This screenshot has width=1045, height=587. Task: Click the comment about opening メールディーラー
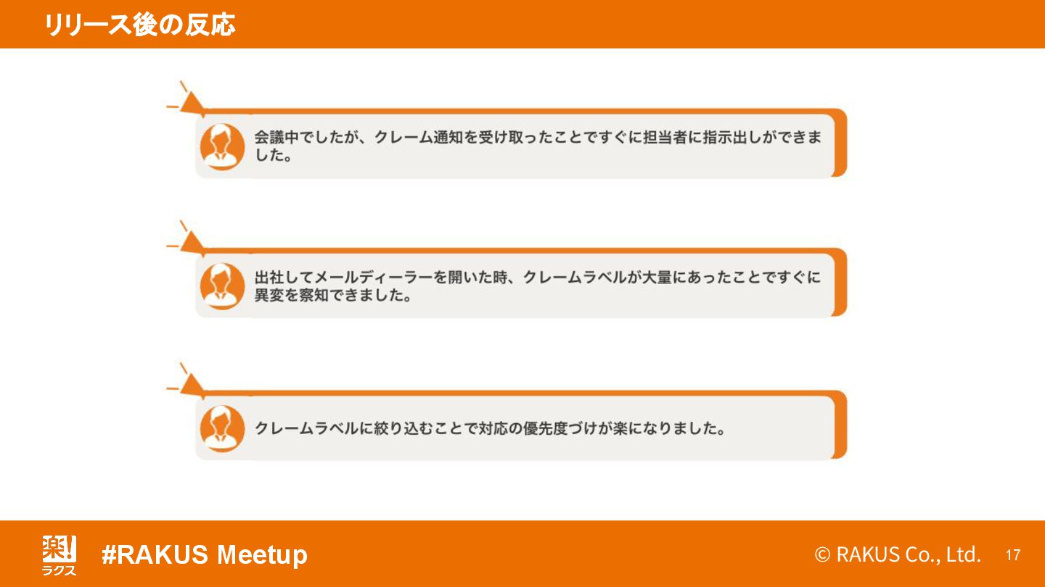pyautogui.click(x=538, y=286)
